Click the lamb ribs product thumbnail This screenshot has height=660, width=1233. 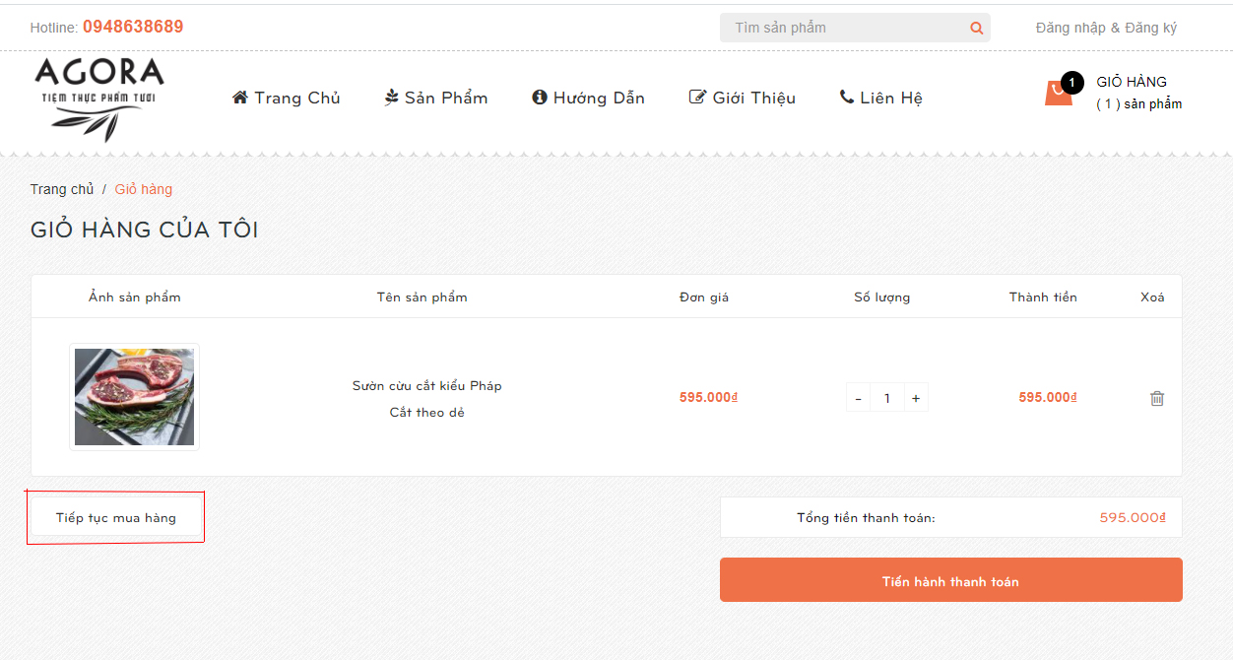click(135, 397)
